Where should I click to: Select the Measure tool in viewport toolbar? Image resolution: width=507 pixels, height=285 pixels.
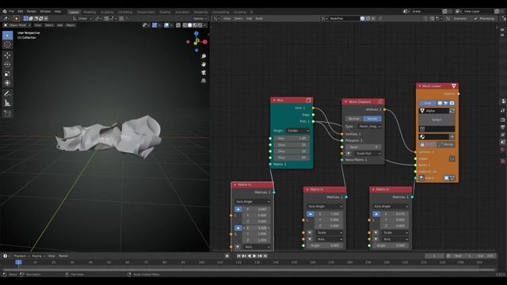(7, 103)
